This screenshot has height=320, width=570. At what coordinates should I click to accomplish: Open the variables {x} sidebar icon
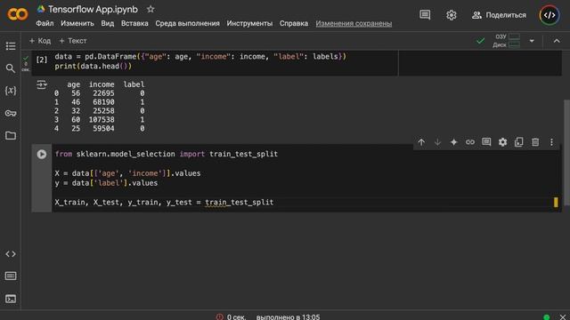(11, 91)
